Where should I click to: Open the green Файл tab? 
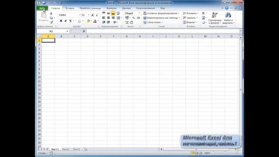[42, 8]
